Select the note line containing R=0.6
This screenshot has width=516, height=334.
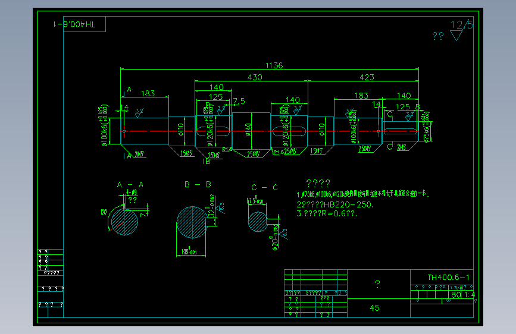click(x=327, y=213)
